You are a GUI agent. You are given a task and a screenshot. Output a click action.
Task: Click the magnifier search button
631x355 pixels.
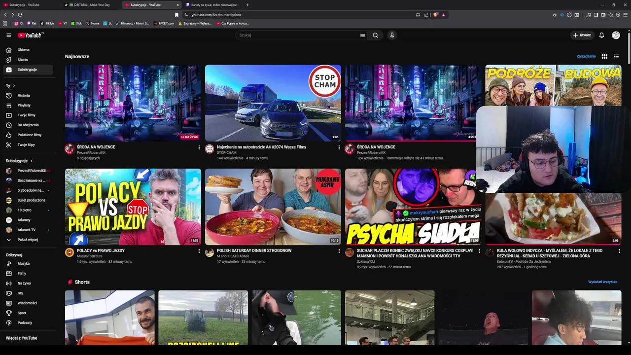click(x=375, y=35)
